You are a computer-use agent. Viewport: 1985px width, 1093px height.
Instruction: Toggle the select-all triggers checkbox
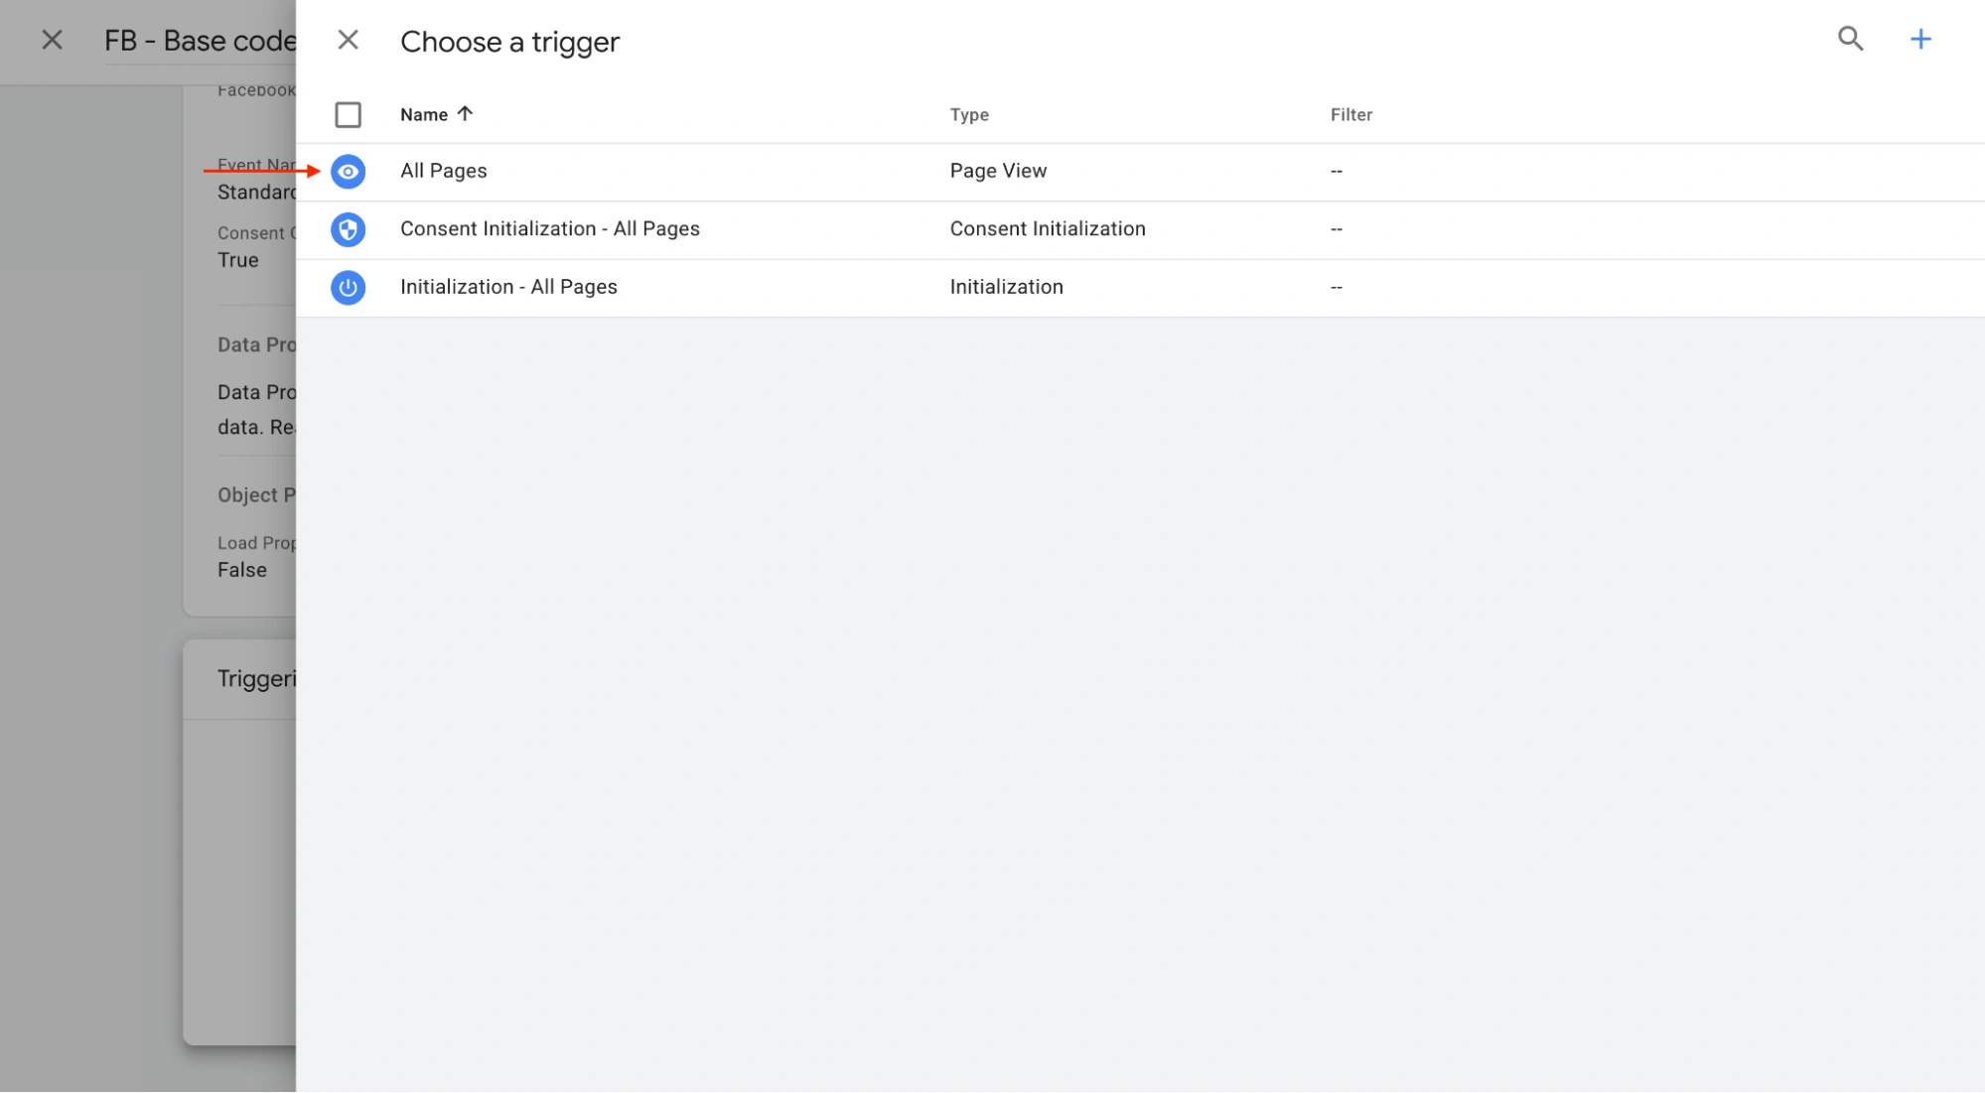tap(348, 115)
